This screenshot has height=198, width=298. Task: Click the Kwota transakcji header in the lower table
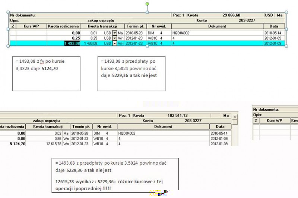click(48, 127)
